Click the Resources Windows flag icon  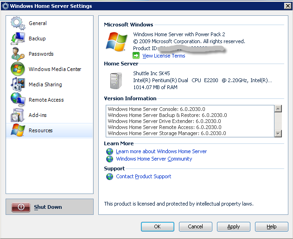[x=18, y=130]
